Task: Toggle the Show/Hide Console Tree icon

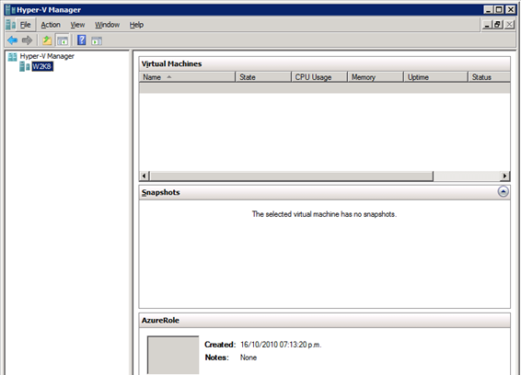Action: coord(63,40)
